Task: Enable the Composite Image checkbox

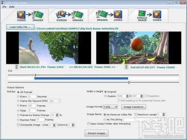Action: coord(18,125)
